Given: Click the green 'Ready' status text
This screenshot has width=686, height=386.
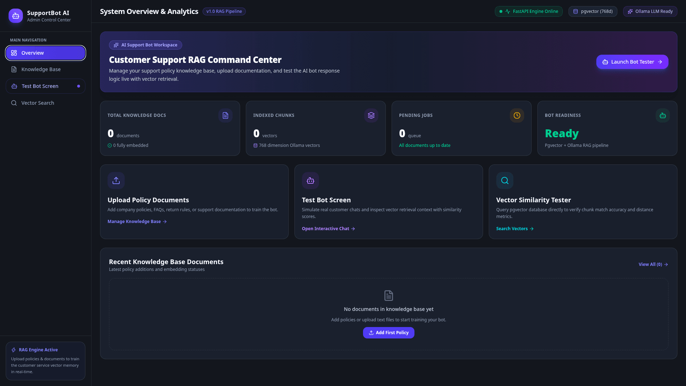Looking at the screenshot, I should (x=562, y=133).
